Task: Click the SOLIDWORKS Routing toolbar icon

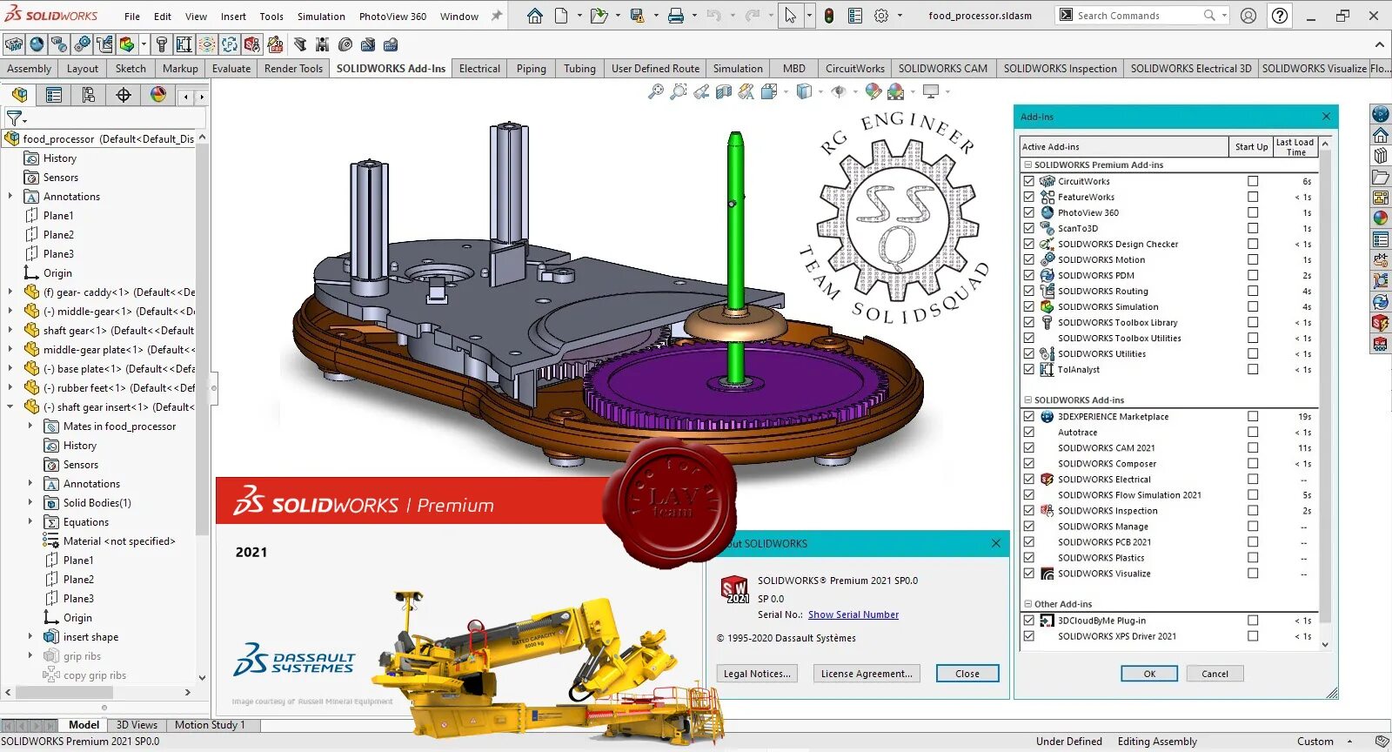Action: coord(104,44)
